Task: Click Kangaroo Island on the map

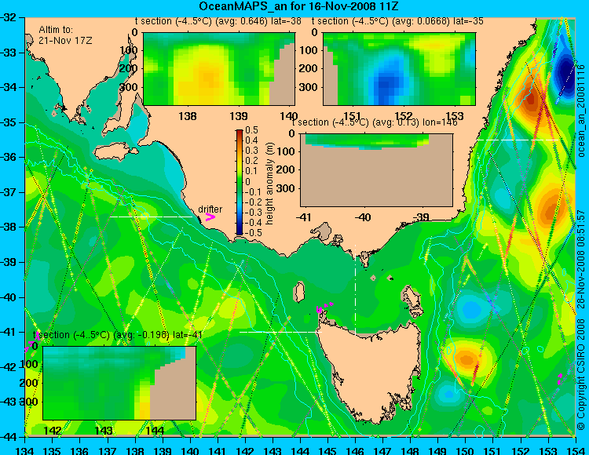Action: 115,151
